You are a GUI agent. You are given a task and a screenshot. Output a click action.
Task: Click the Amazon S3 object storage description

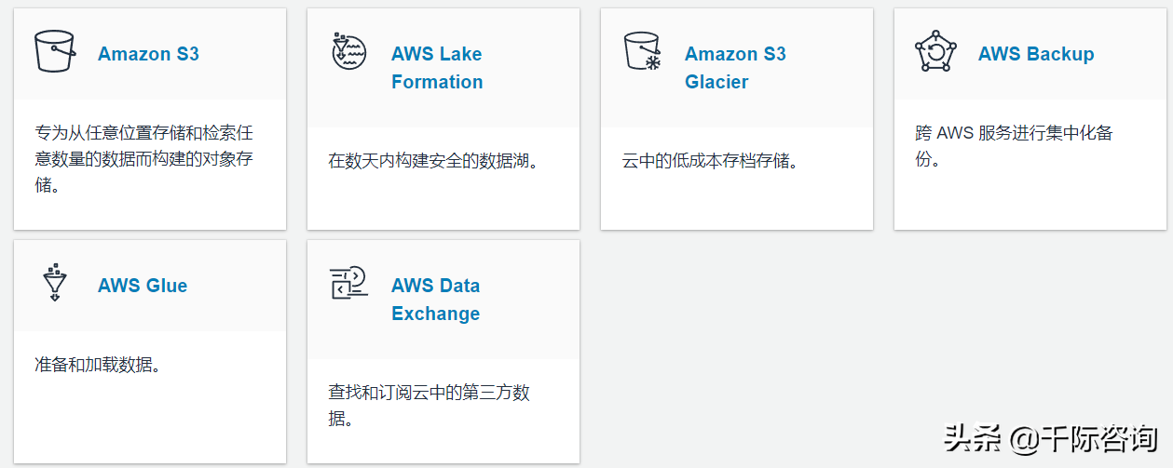pyautogui.click(x=143, y=159)
